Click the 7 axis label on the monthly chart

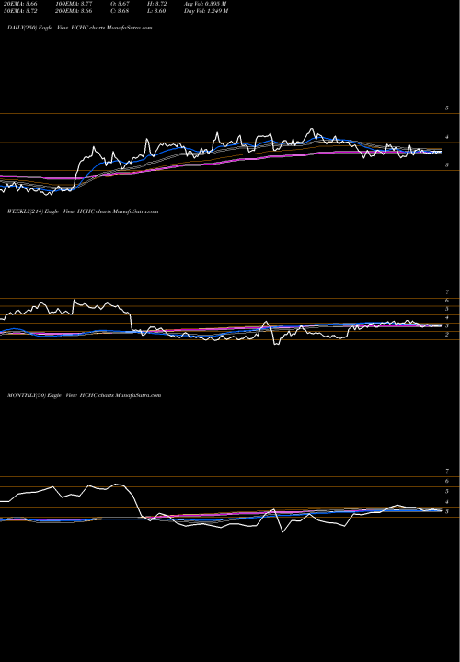click(447, 471)
